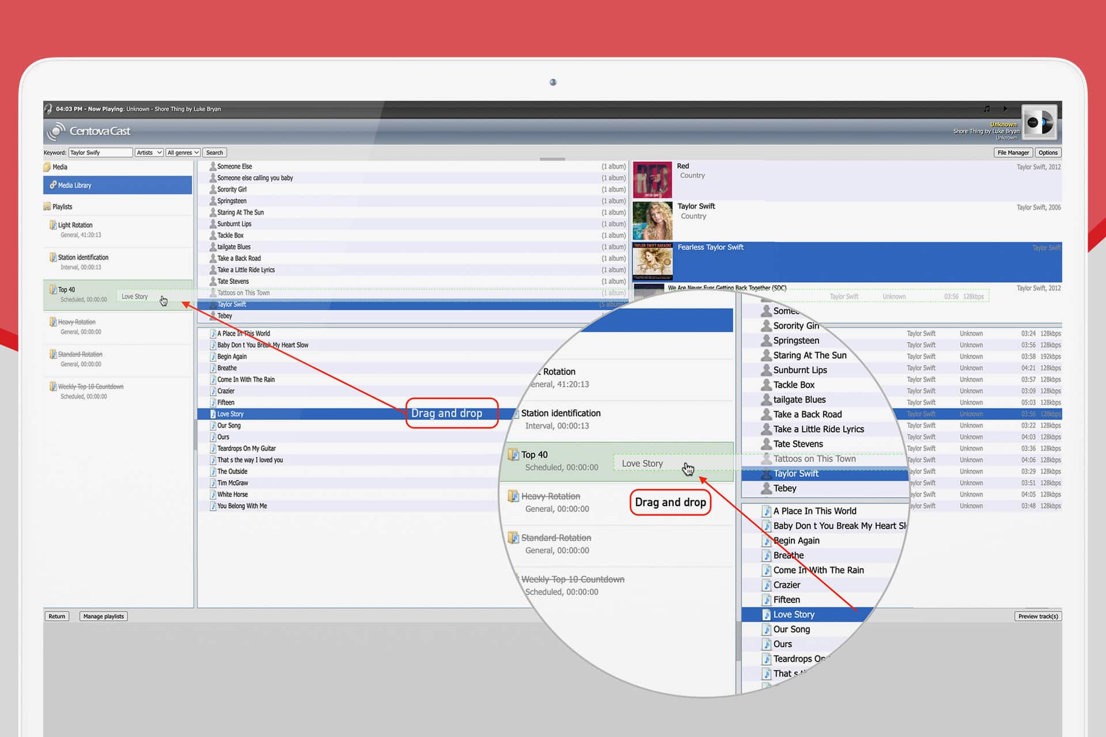Screen dimensions: 1106x737
Task: Click person icon beside Springsteen
Action: pyautogui.click(x=213, y=201)
